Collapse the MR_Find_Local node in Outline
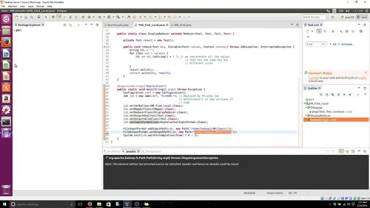The width and height of the screenshot is (370, 208). pyautogui.click(x=305, y=103)
